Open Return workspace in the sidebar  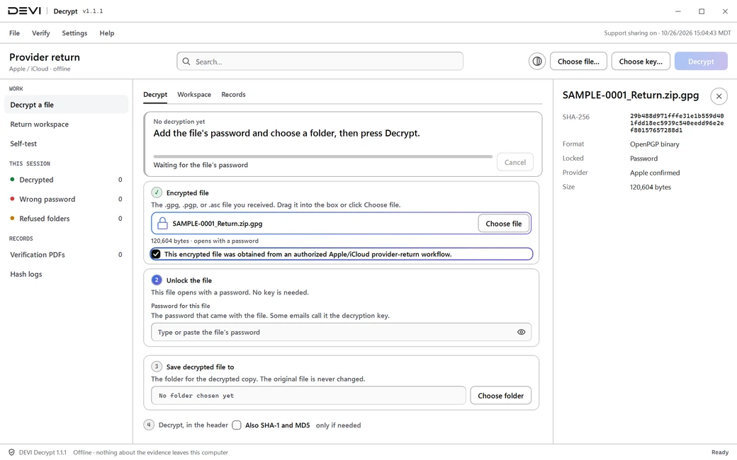point(67,124)
